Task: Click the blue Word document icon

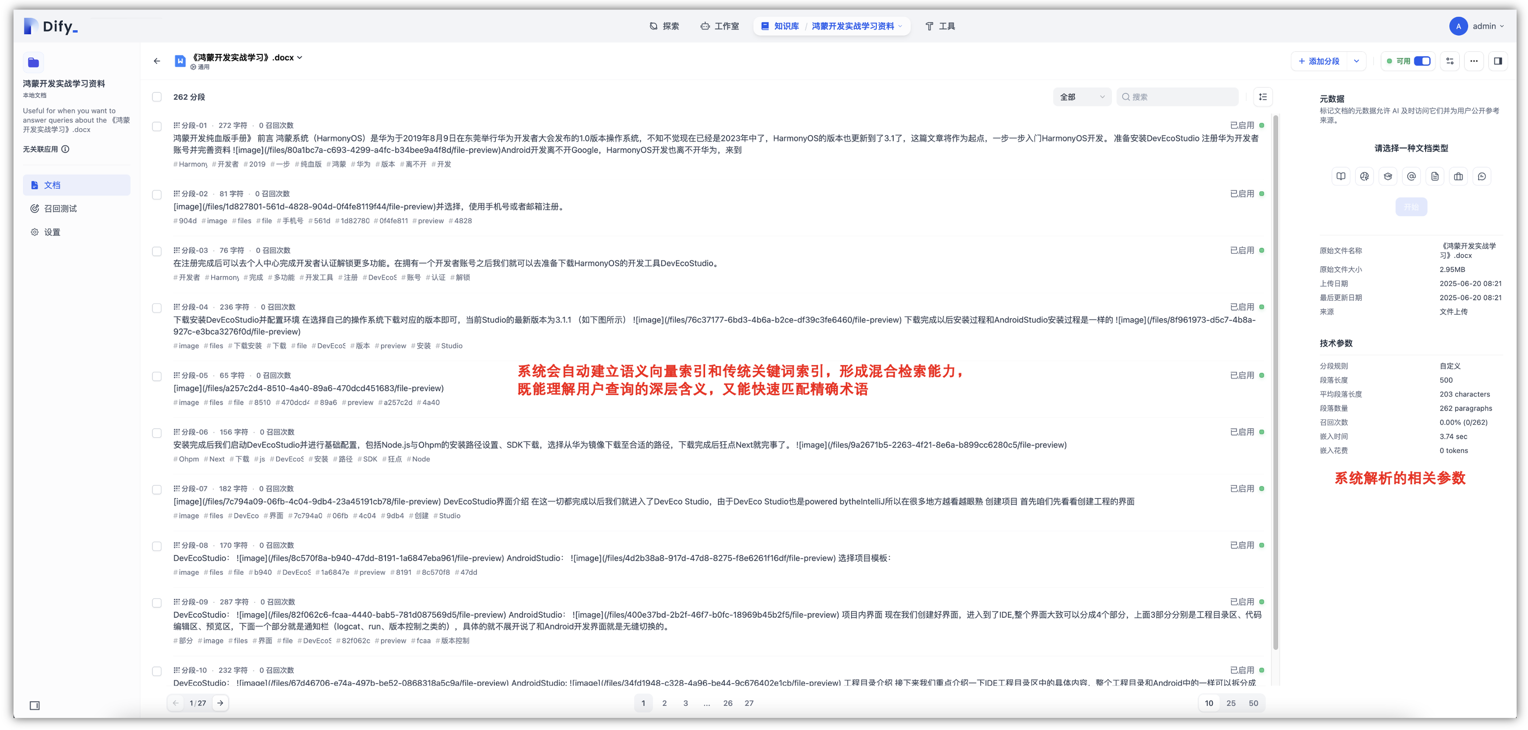Action: 180,61
